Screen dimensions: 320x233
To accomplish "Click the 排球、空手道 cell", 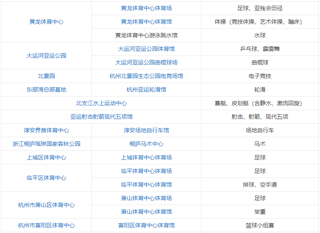I will [260, 185].
